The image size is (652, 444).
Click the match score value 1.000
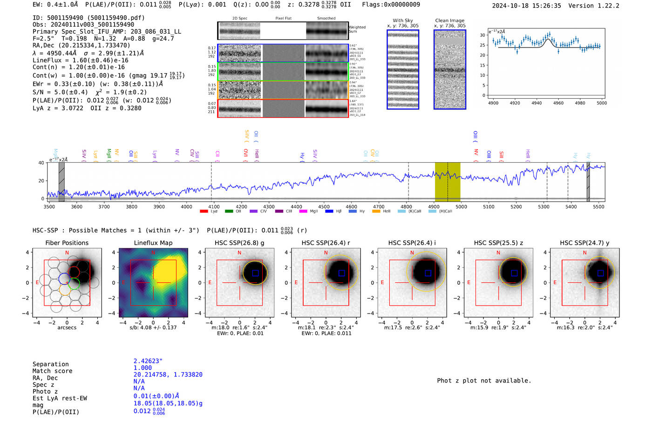coord(143,368)
